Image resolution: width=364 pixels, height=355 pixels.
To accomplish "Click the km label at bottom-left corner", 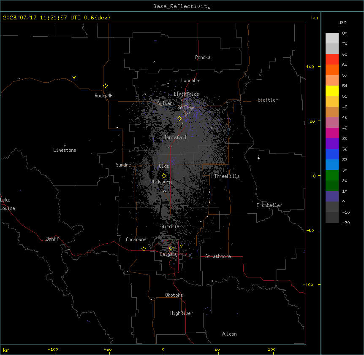I will pyautogui.click(x=6, y=350).
